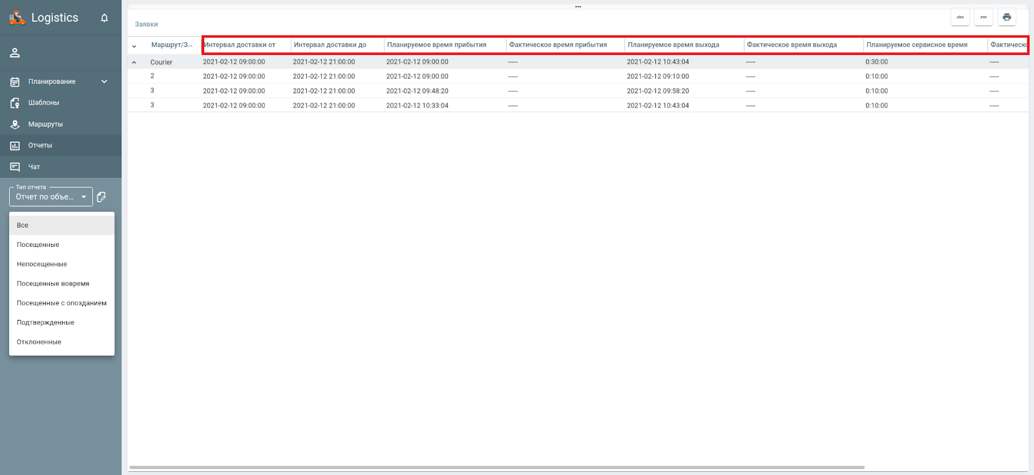Screen dimensions: 1034x475
Task: Click the Интервал доставки от column header
Action: (x=240, y=45)
